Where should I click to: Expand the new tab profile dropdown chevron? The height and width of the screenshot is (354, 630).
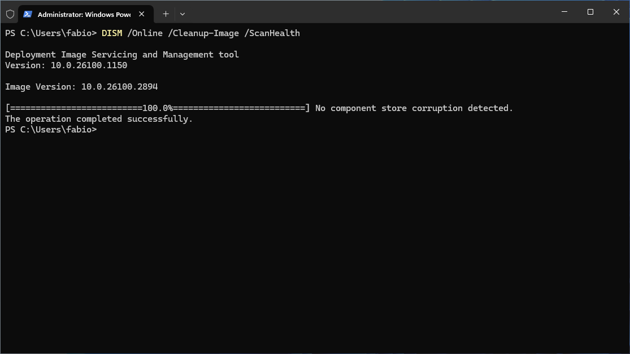[183, 14]
